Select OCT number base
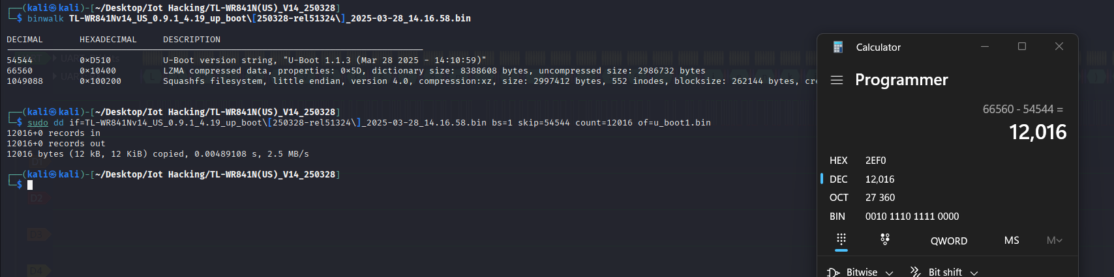Screen dimensions: 1114x277 pos(839,198)
